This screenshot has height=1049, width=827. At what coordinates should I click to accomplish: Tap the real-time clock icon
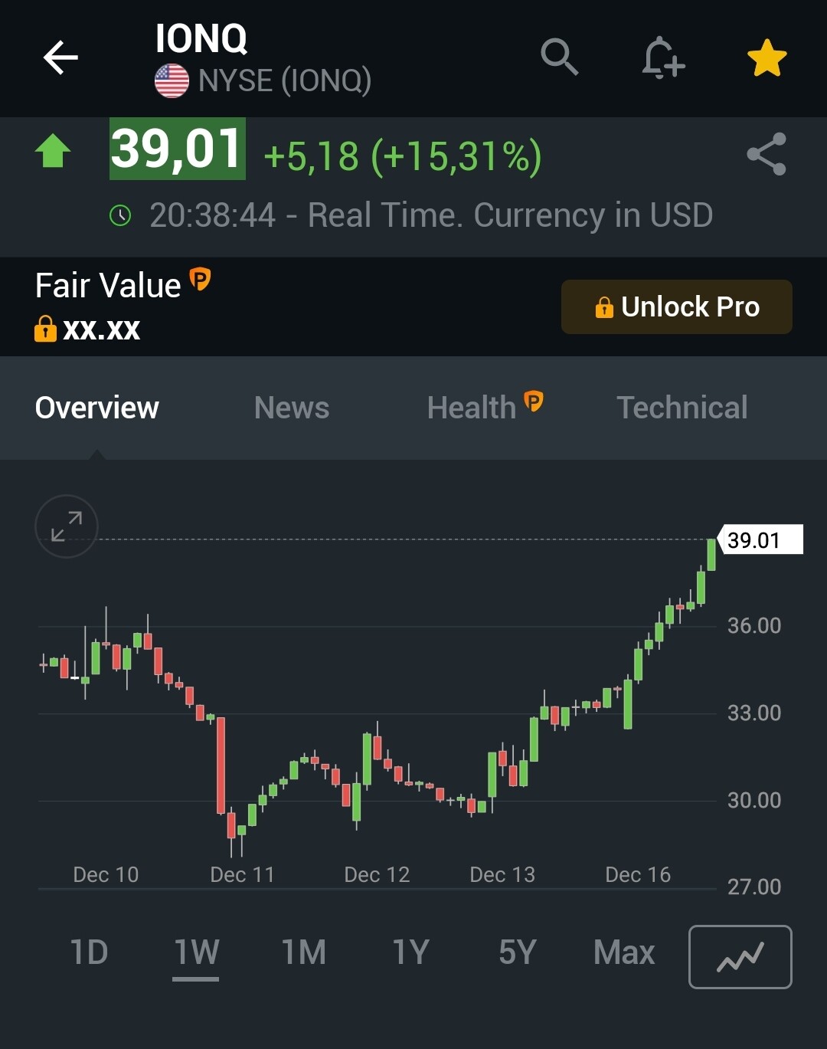(120, 215)
